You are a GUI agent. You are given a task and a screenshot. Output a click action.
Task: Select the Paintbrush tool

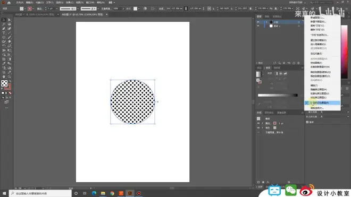(x=9, y=37)
